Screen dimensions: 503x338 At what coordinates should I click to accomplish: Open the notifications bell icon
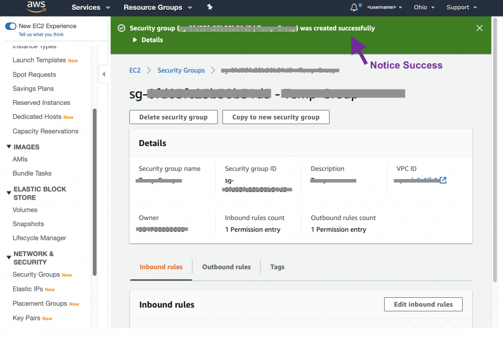[354, 7]
